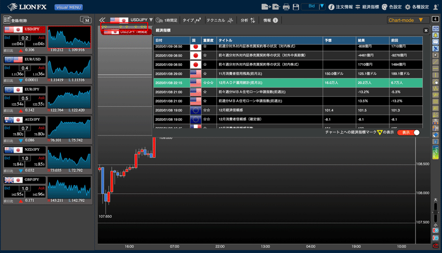
Task: Click the bell alert icon in right sidebar
Action: [x=436, y=35]
